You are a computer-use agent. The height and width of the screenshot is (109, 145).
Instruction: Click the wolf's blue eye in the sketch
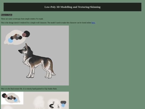[24, 50]
